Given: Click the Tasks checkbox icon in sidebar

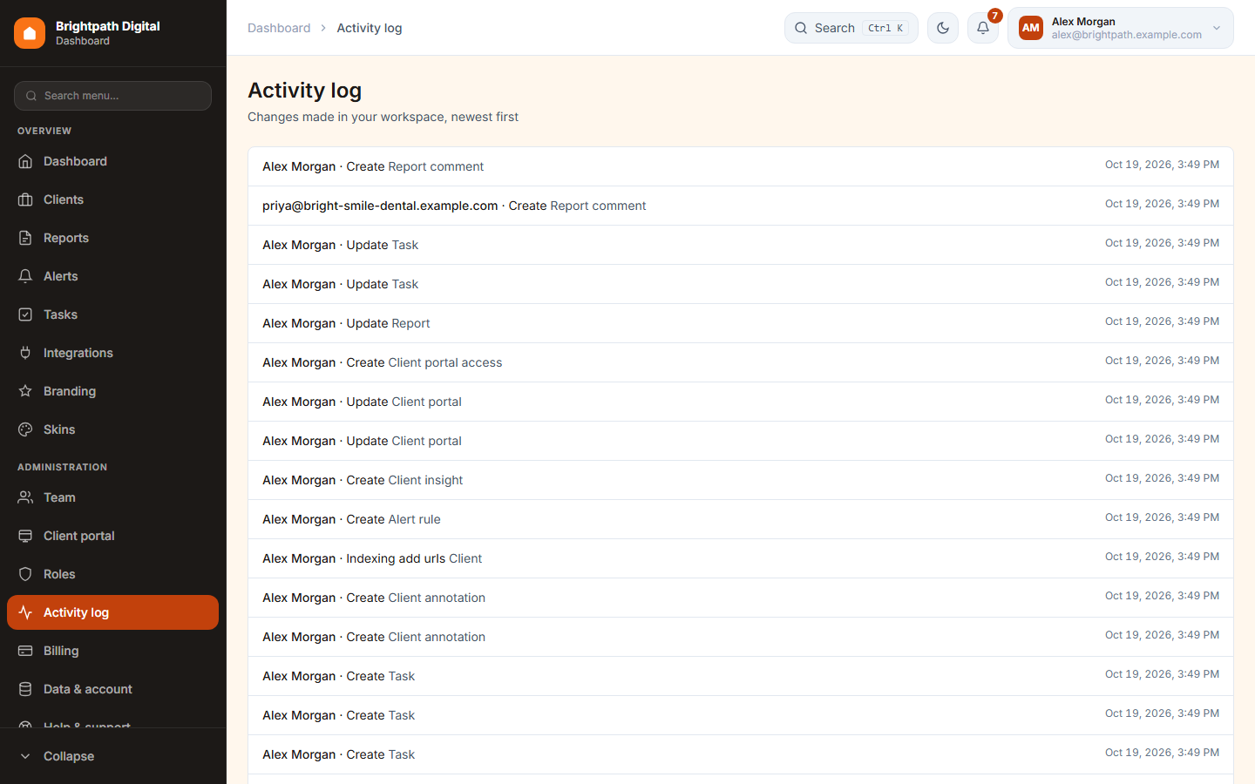Looking at the screenshot, I should 25,314.
